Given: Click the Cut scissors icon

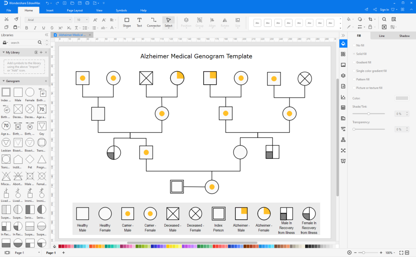Looking at the screenshot, I should 7,19.
